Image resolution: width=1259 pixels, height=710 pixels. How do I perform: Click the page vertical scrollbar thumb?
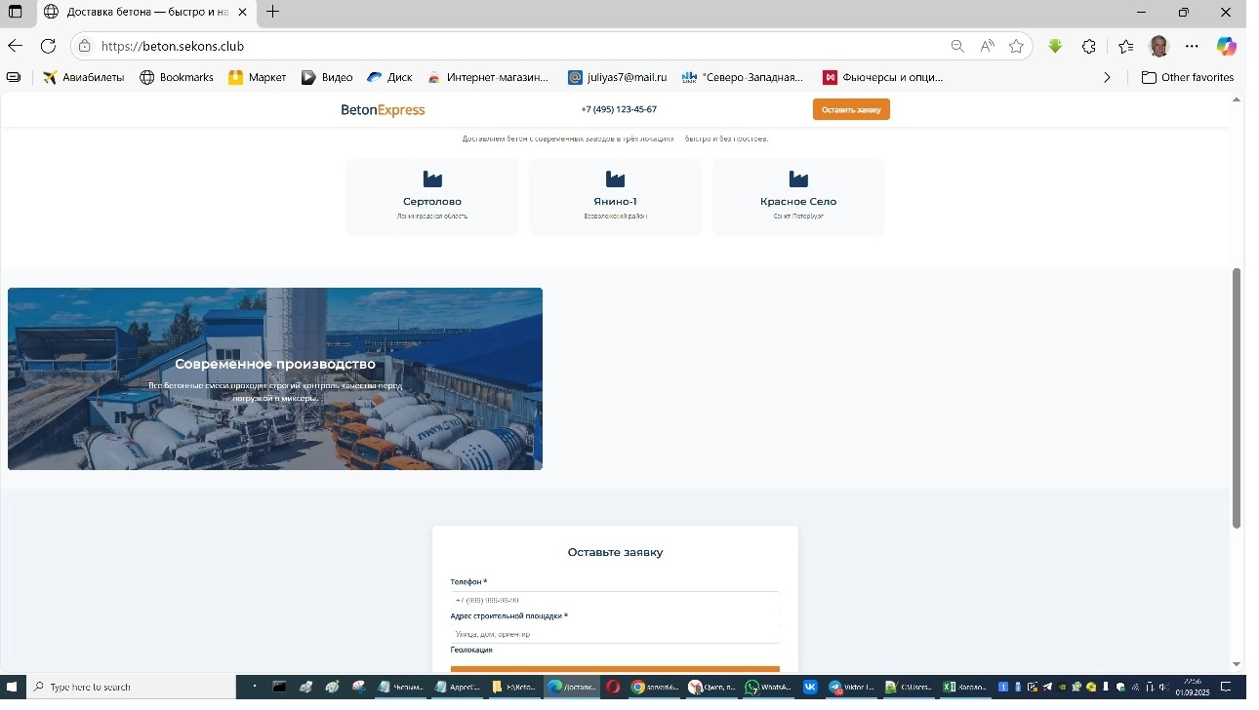point(1237,398)
